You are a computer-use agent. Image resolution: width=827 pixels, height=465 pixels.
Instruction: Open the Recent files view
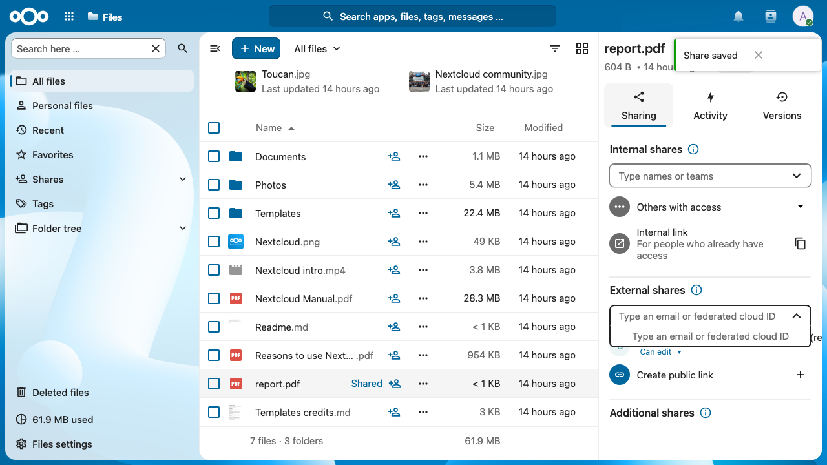coord(102,130)
